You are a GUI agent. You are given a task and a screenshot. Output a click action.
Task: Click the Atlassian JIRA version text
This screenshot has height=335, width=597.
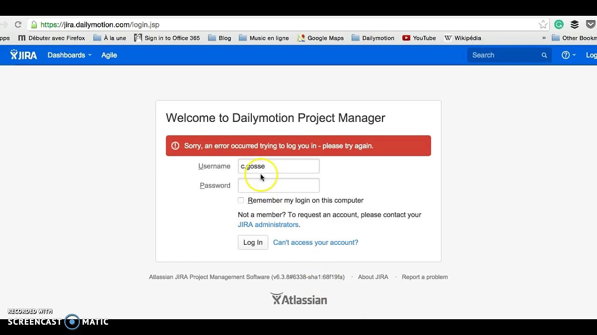click(x=247, y=277)
